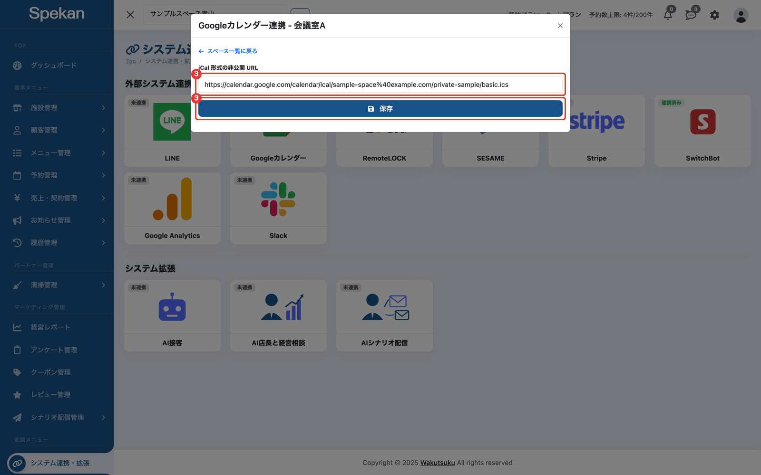Open the notifications bell icon

[668, 15]
